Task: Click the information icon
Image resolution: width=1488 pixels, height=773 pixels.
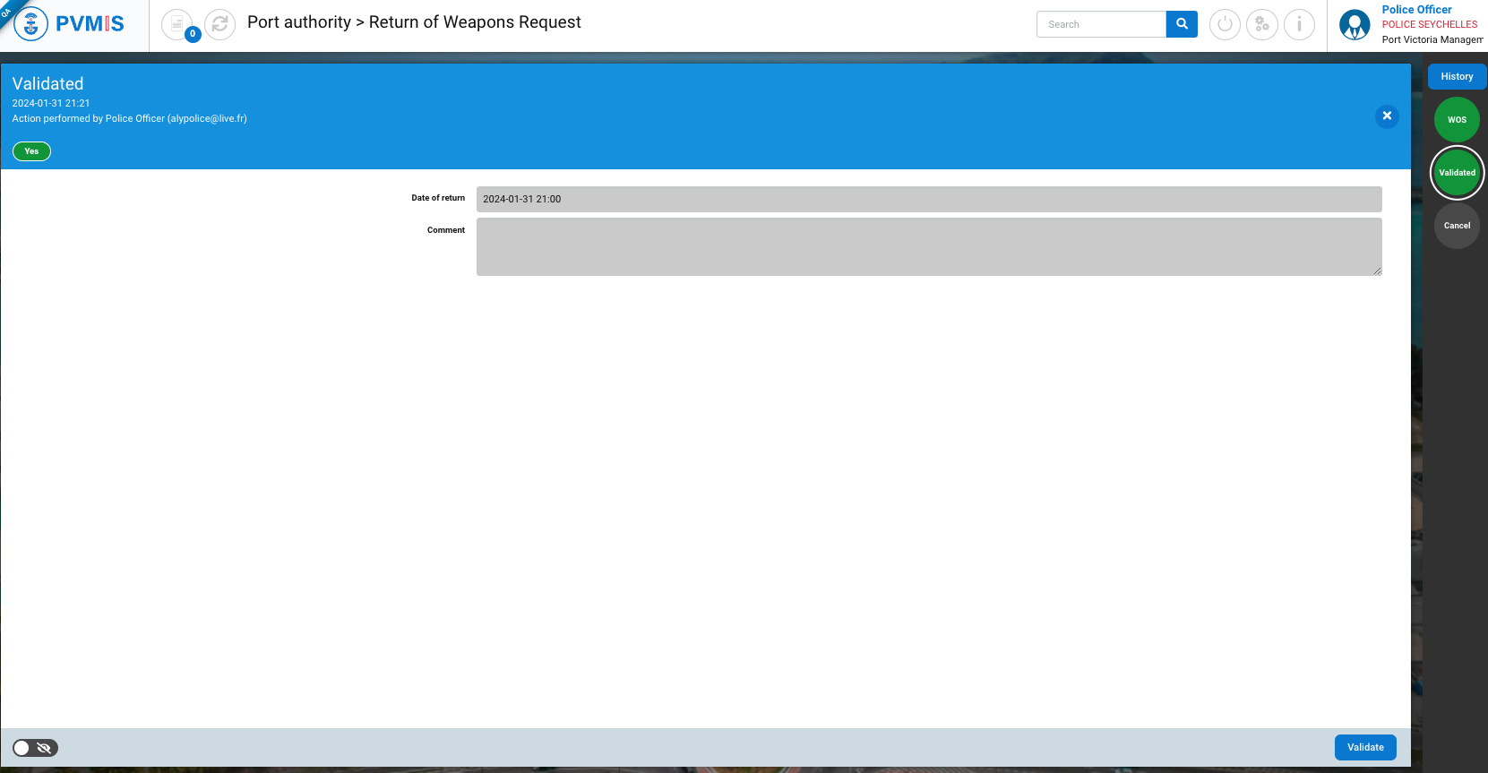Action: coord(1299,24)
